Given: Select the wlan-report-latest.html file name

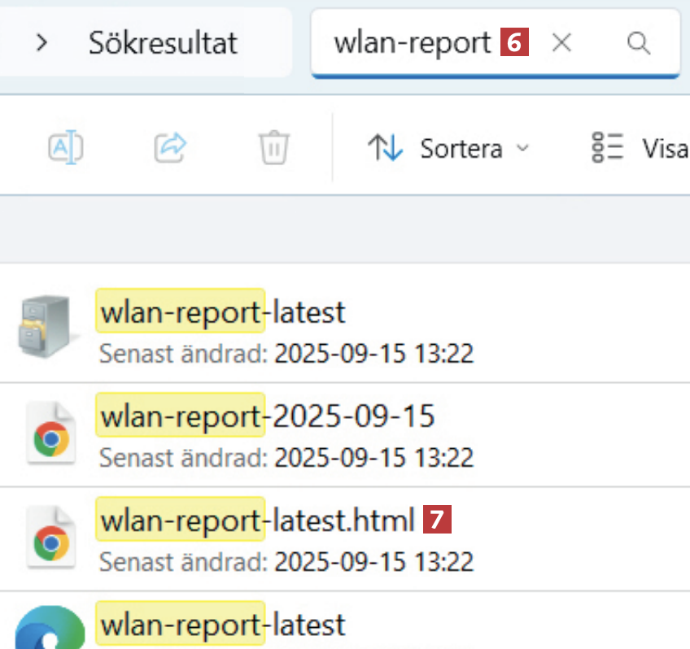Looking at the screenshot, I should click(256, 520).
